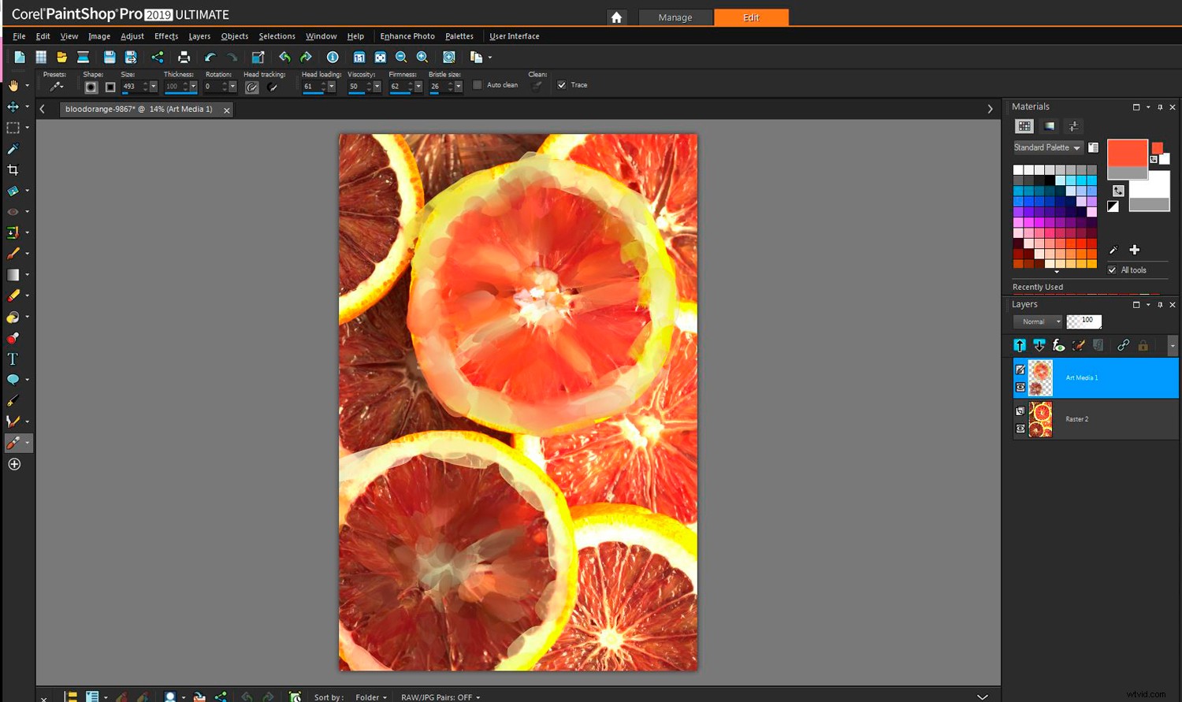This screenshot has height=702, width=1182.
Task: Open the Undo icon in the top toolbar
Action: pyautogui.click(x=210, y=57)
